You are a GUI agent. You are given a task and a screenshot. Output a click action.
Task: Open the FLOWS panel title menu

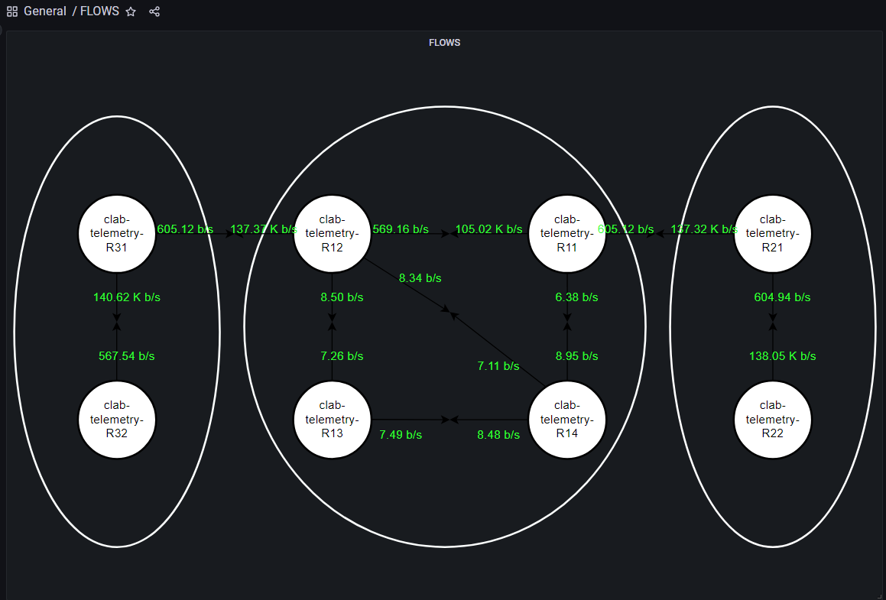[x=444, y=43]
